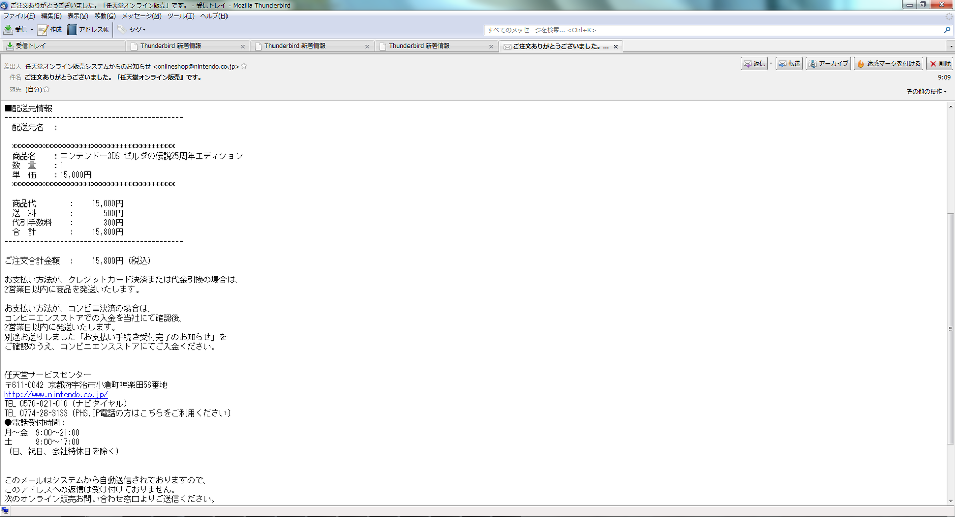Image resolution: width=955 pixels, height=517 pixels.
Task: Archive the message with アーカイブ
Action: click(x=828, y=64)
